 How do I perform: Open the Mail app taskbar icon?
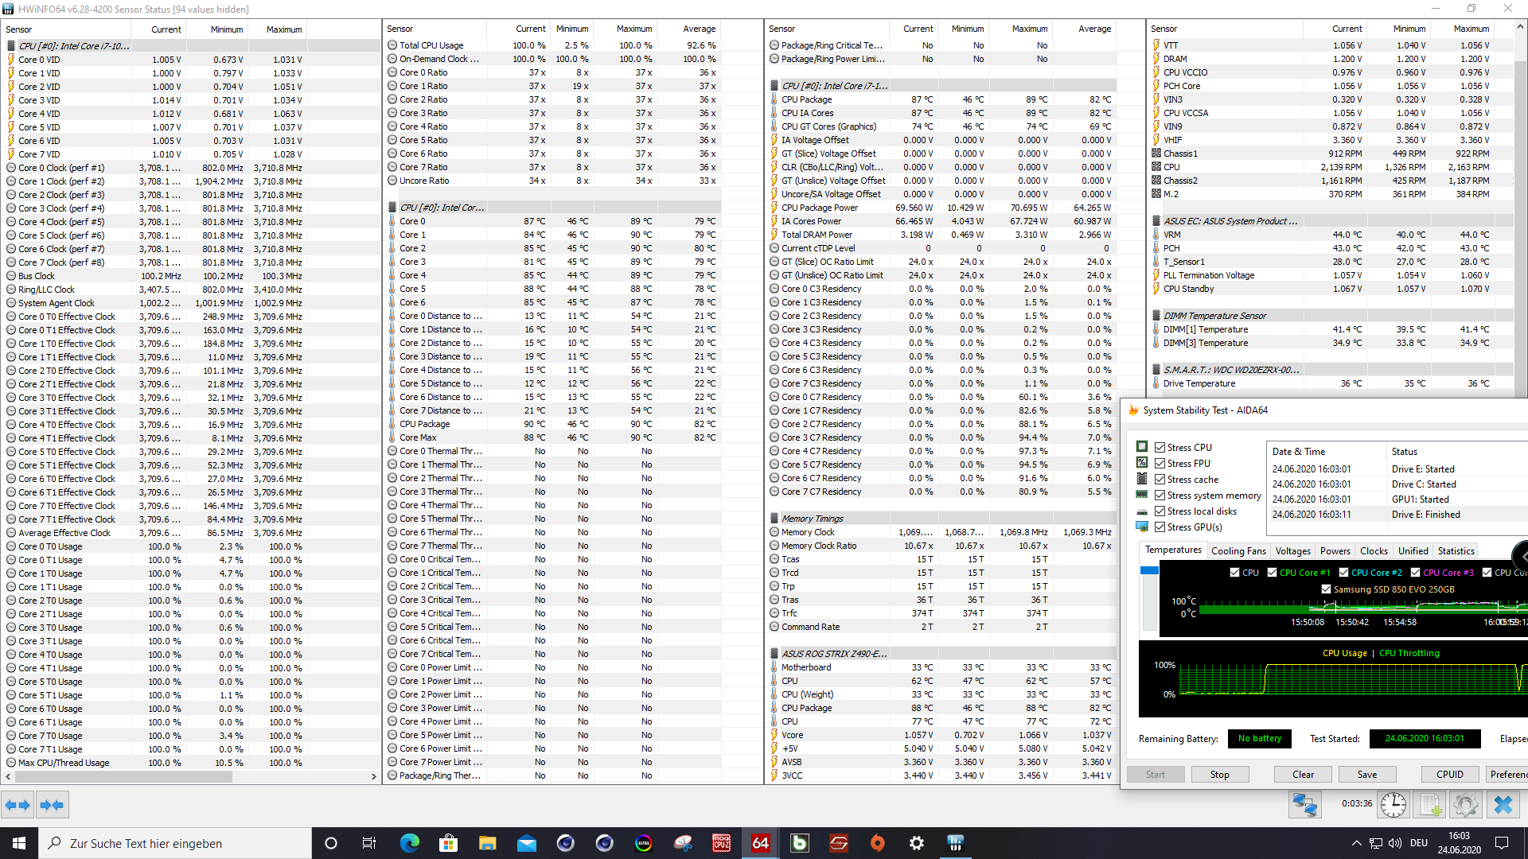527,843
